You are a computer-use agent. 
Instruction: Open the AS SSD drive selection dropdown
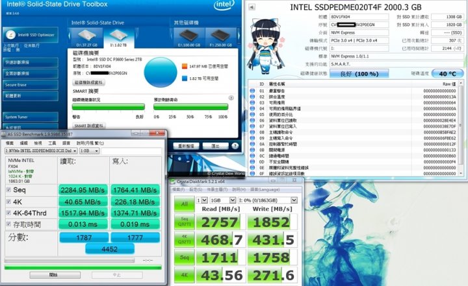41,151
